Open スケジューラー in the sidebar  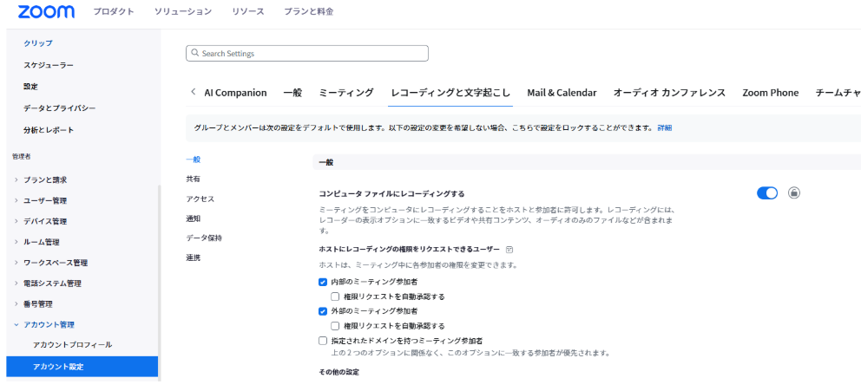49,65
